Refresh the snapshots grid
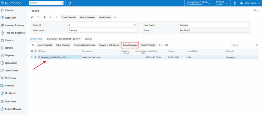The height and width of the screenshot is (115, 262). click(33, 45)
